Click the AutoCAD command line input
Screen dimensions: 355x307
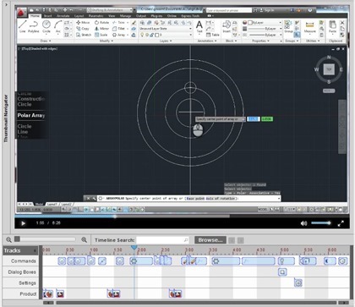tap(188, 199)
